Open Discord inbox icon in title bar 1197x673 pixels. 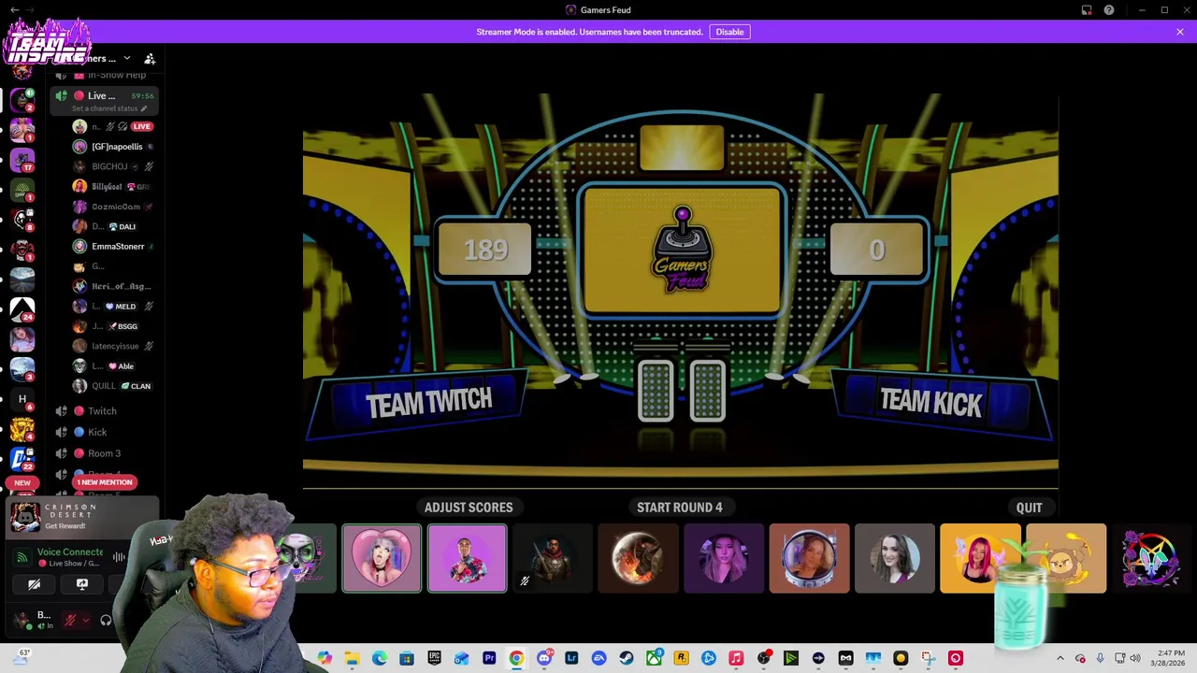pyautogui.click(x=1087, y=10)
